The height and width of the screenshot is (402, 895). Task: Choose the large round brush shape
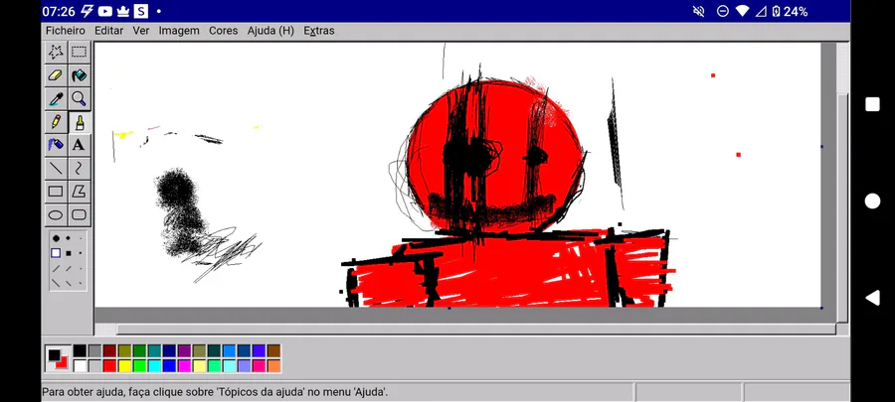point(56,238)
